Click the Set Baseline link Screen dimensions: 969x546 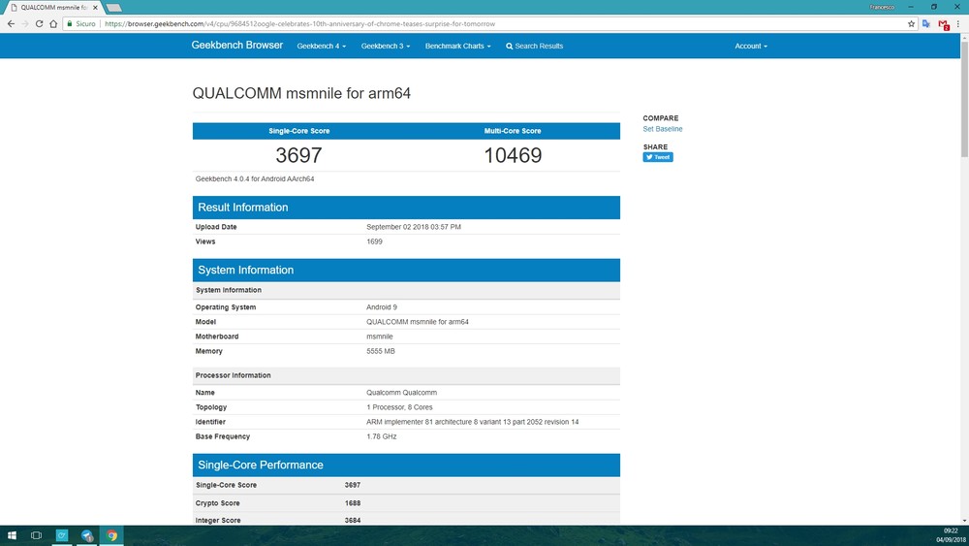[x=663, y=129]
